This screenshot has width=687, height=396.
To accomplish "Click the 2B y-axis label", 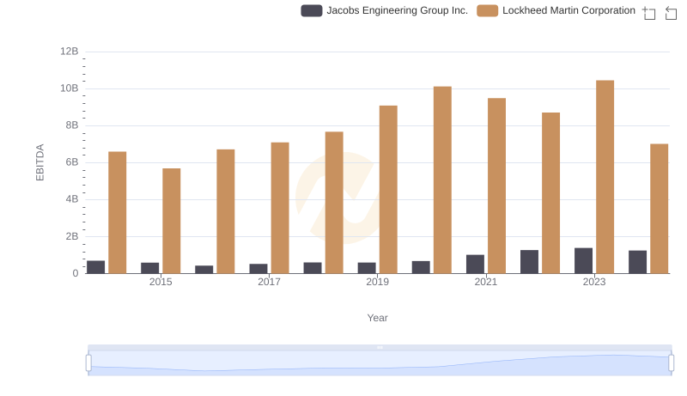I will click(72, 236).
